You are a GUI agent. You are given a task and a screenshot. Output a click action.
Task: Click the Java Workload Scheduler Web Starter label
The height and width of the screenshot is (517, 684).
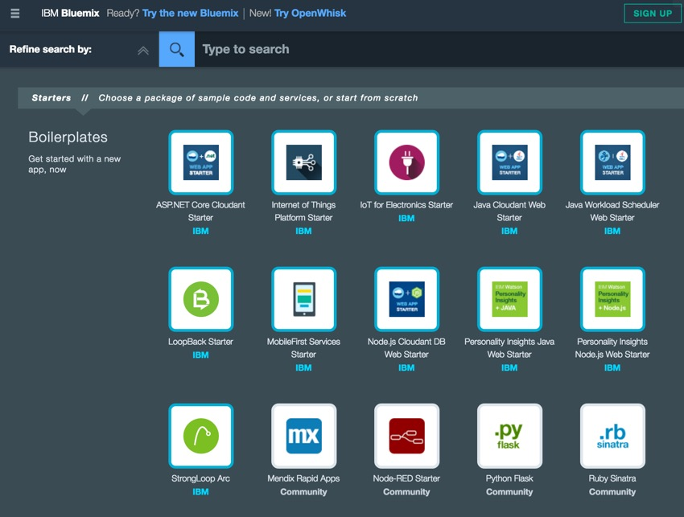pyautogui.click(x=612, y=211)
